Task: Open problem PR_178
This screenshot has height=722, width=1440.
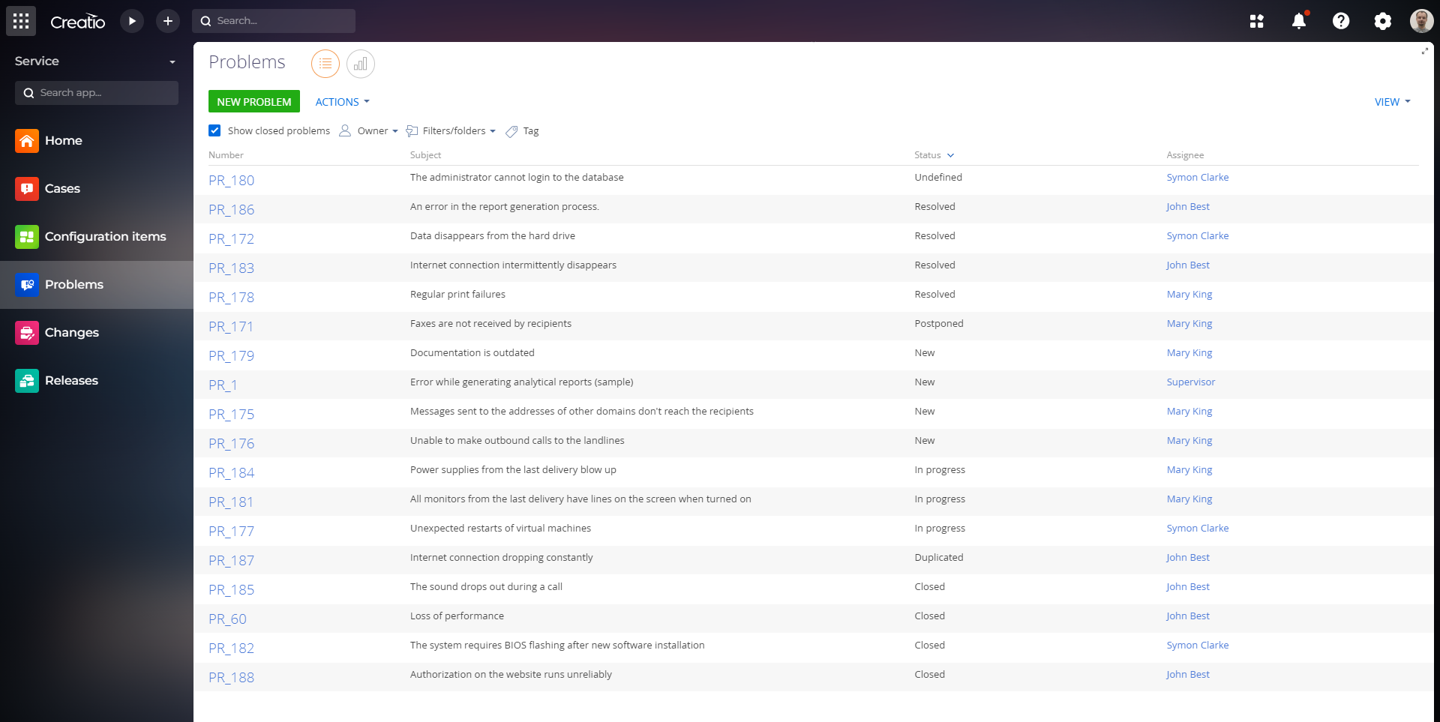Action: [x=232, y=298]
